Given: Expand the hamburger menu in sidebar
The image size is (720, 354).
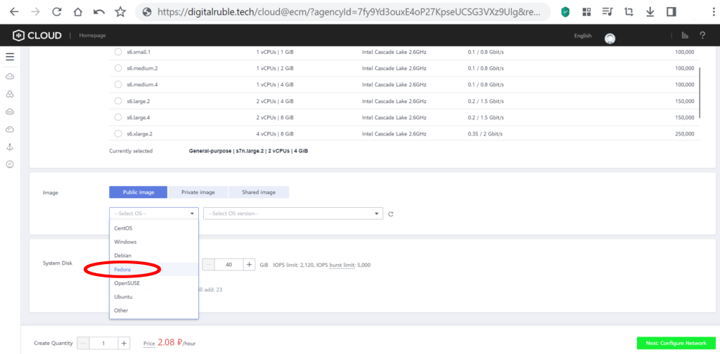Looking at the screenshot, I should tap(10, 57).
